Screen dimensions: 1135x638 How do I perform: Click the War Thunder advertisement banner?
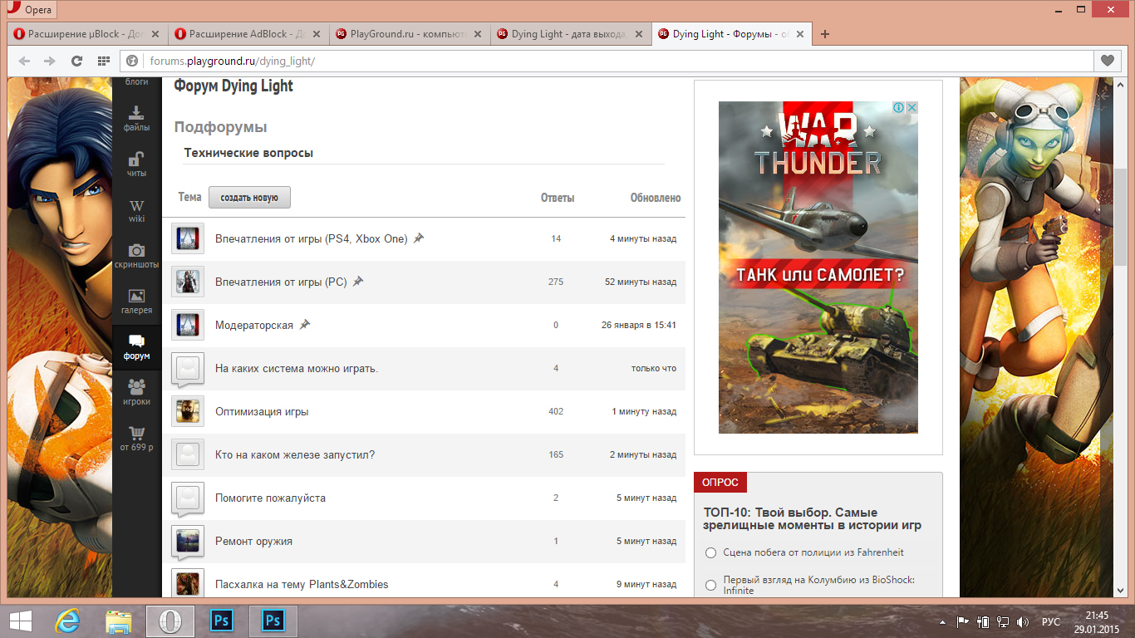[x=818, y=267]
